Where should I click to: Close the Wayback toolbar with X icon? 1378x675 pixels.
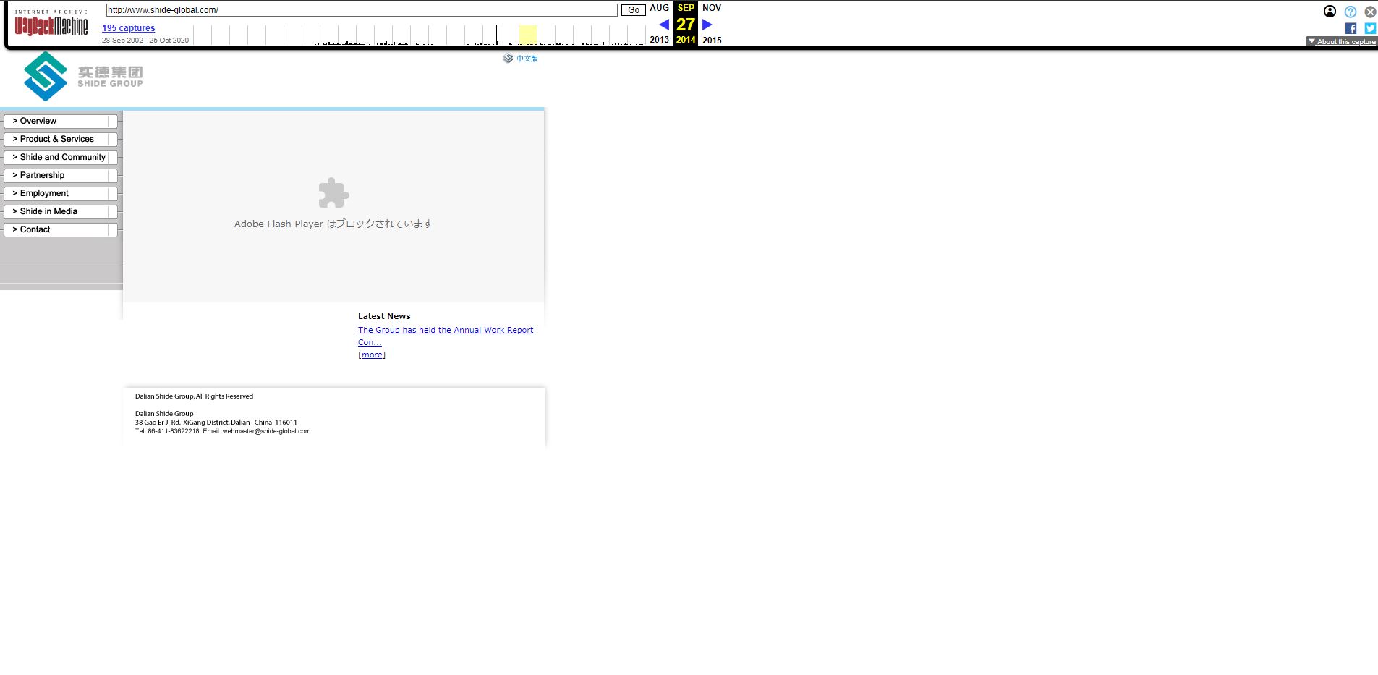point(1370,12)
